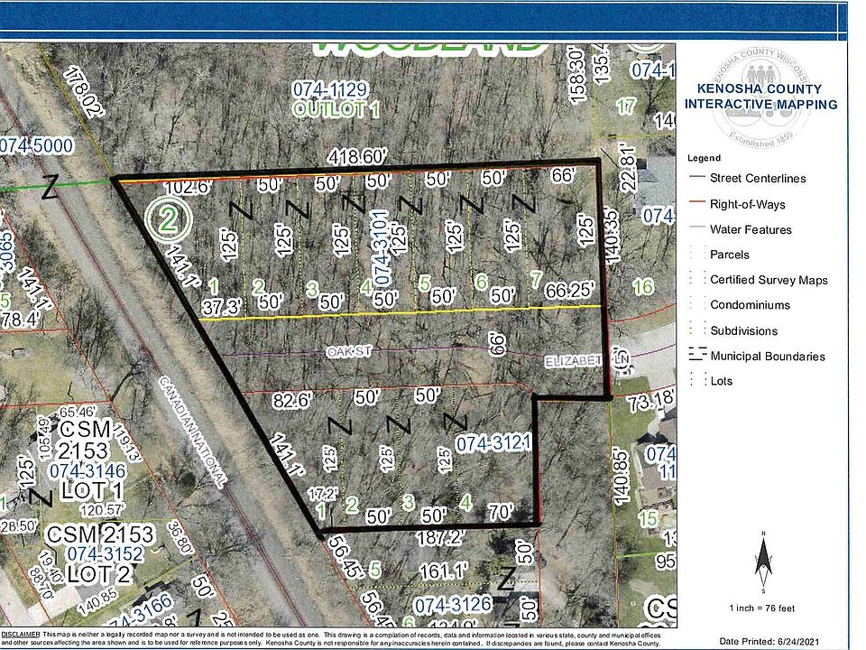The height and width of the screenshot is (650, 866).
Task: Click the Municipal Boundaries dashed legend symbol
Action: pos(697,354)
